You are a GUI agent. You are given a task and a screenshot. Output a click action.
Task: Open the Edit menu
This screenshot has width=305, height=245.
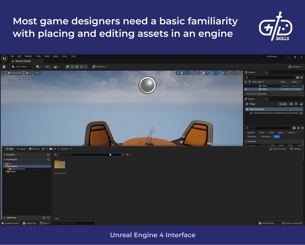[19, 56]
